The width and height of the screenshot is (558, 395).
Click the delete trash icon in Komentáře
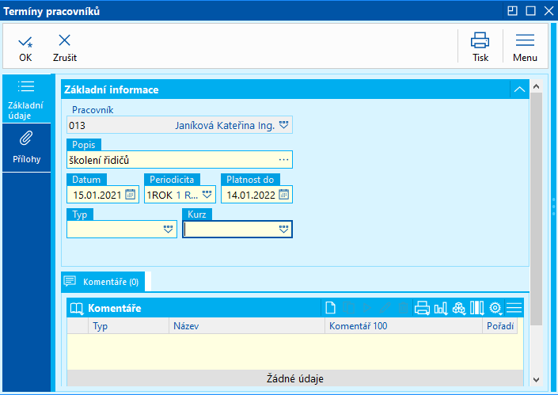(x=403, y=308)
